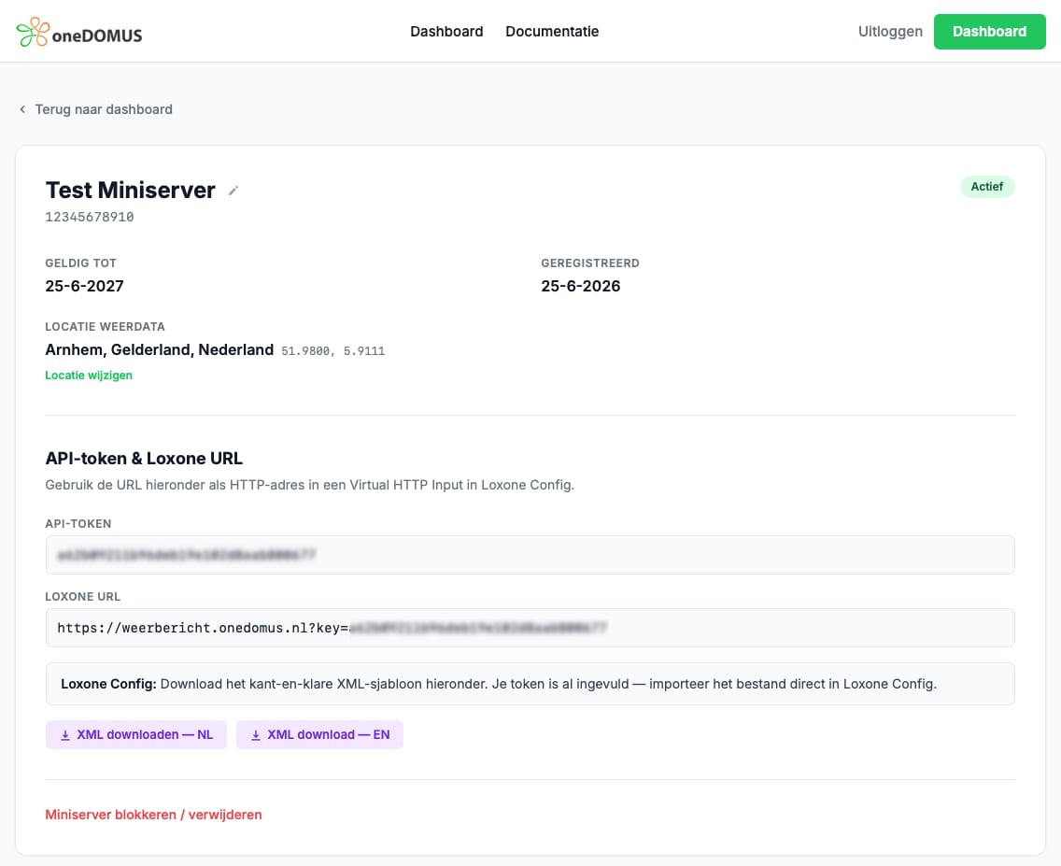The height and width of the screenshot is (866, 1061).
Task: Download XML template in Dutch (NL)
Action: point(136,735)
